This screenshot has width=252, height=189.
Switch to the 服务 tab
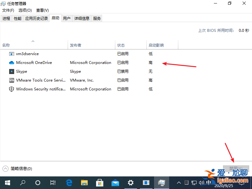[97, 18]
